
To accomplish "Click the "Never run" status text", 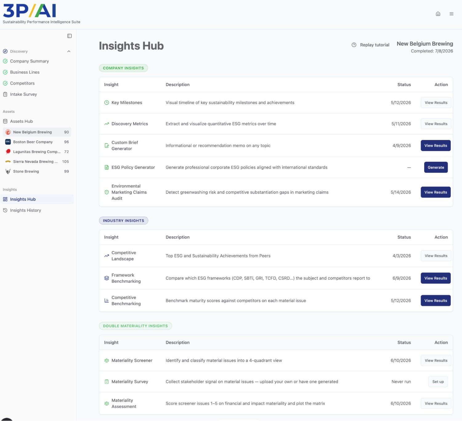I will click(401, 382).
